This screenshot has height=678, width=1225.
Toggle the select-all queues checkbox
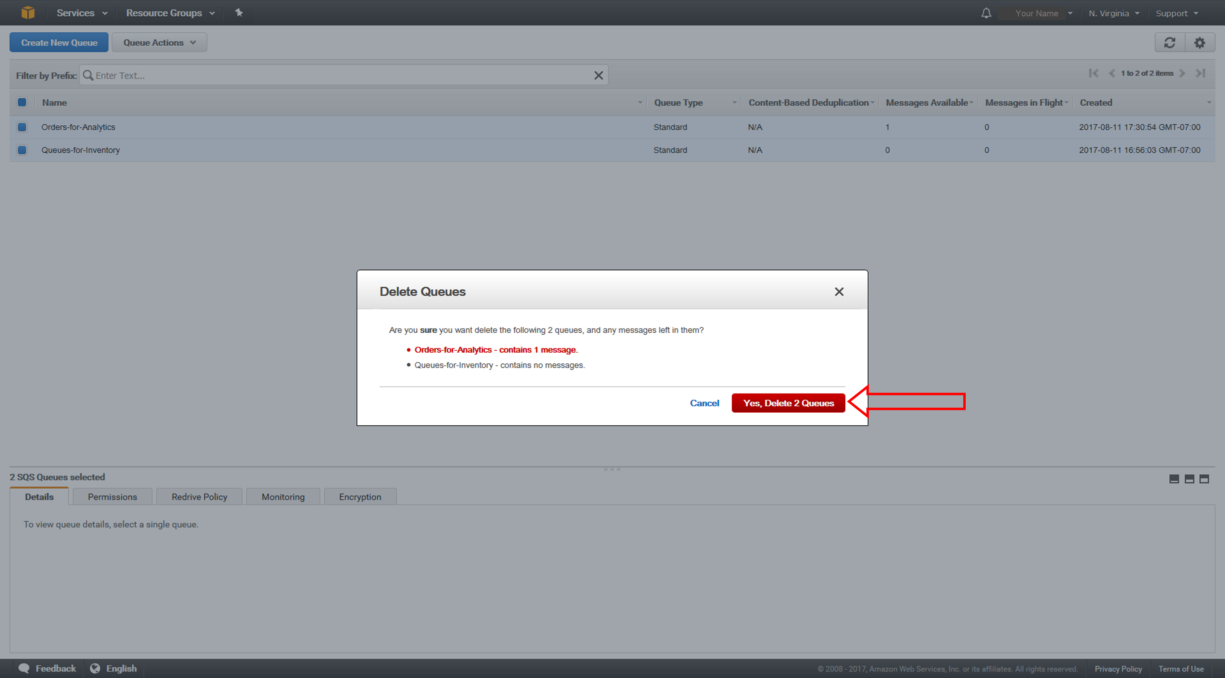(22, 101)
